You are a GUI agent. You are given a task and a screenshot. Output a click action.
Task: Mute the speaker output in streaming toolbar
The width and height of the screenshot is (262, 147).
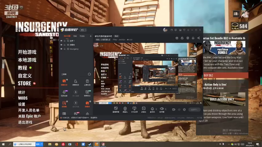pos(161,110)
